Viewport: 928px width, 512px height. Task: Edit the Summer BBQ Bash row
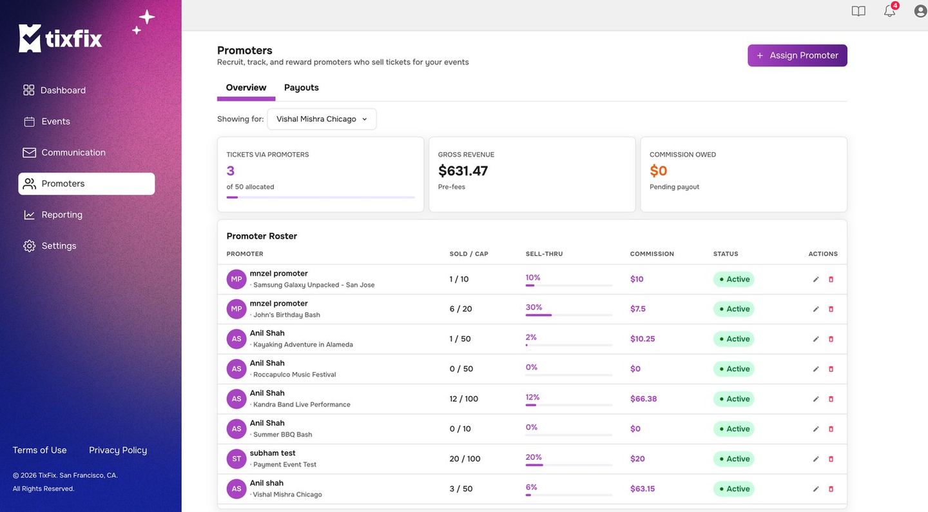[x=816, y=429]
